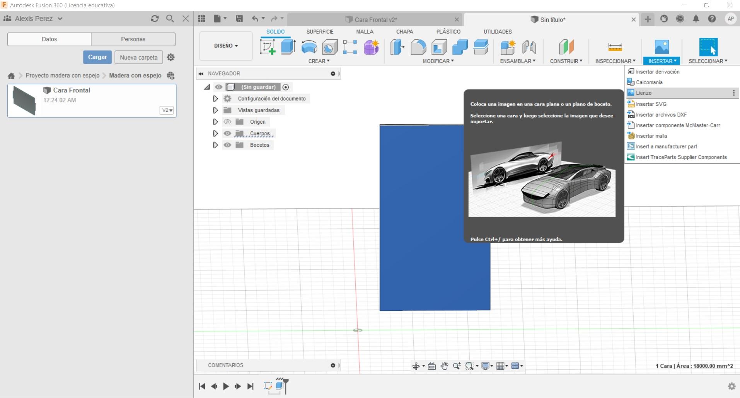Switch to the Personas tab
The width and height of the screenshot is (740, 398).
pos(133,39)
